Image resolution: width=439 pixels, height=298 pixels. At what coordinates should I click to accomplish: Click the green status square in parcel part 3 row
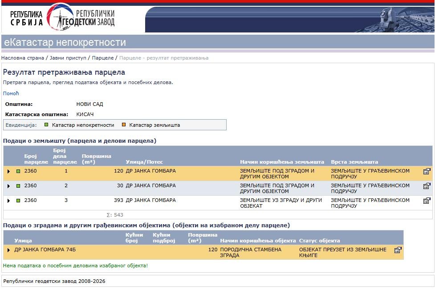click(18, 201)
